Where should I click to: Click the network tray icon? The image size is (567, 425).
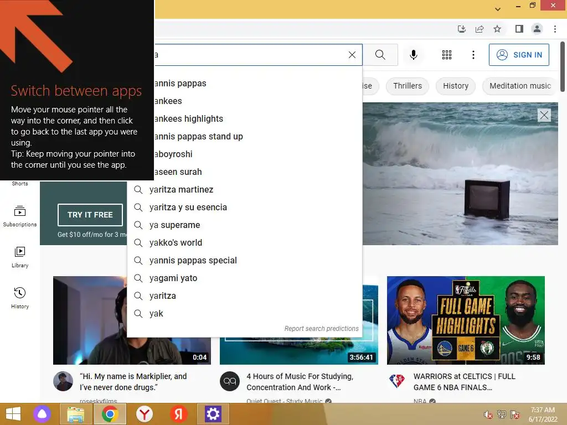pyautogui.click(x=502, y=414)
